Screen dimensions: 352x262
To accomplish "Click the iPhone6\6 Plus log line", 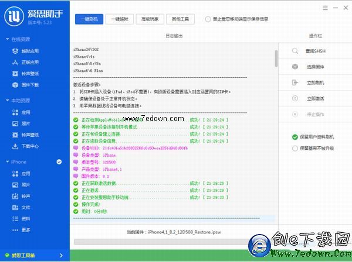I will [x=88, y=71].
